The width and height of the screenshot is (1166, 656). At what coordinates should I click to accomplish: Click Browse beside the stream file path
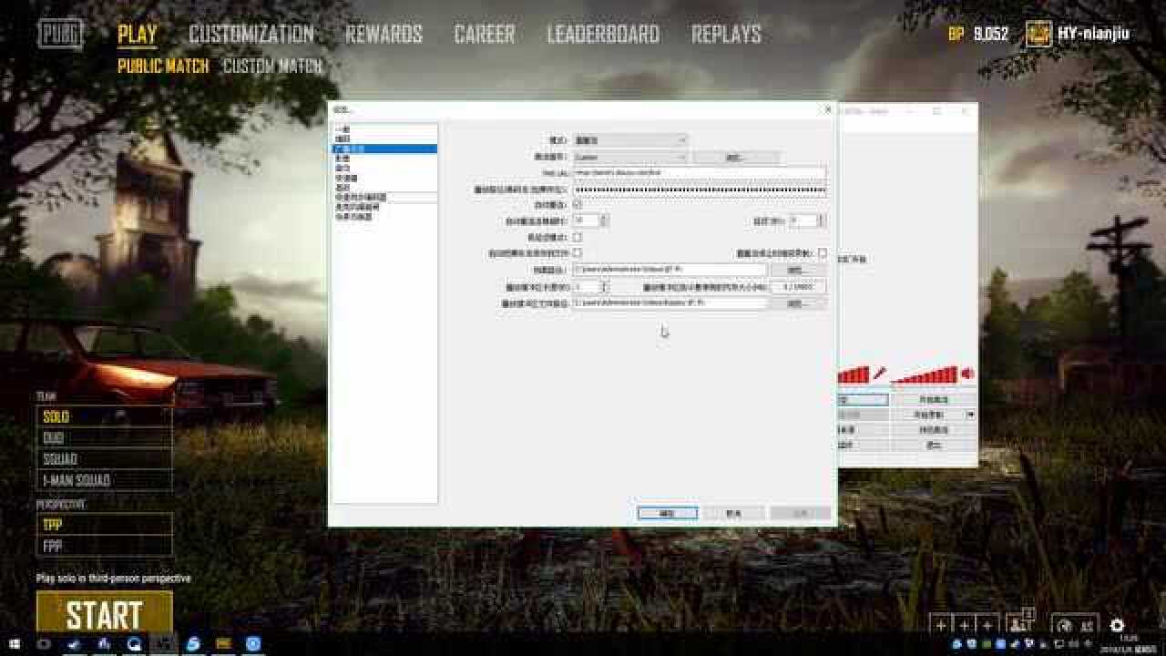click(799, 270)
